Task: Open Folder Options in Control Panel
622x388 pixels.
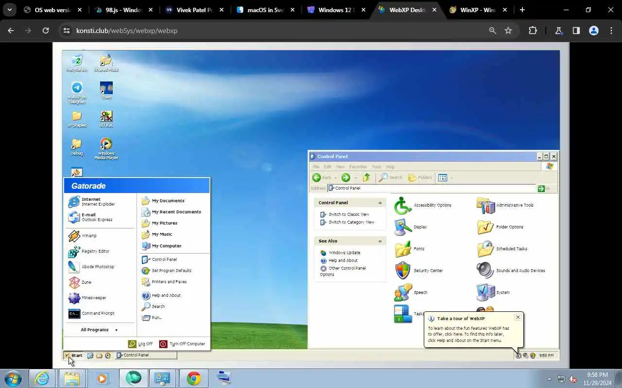Action: tap(500, 227)
